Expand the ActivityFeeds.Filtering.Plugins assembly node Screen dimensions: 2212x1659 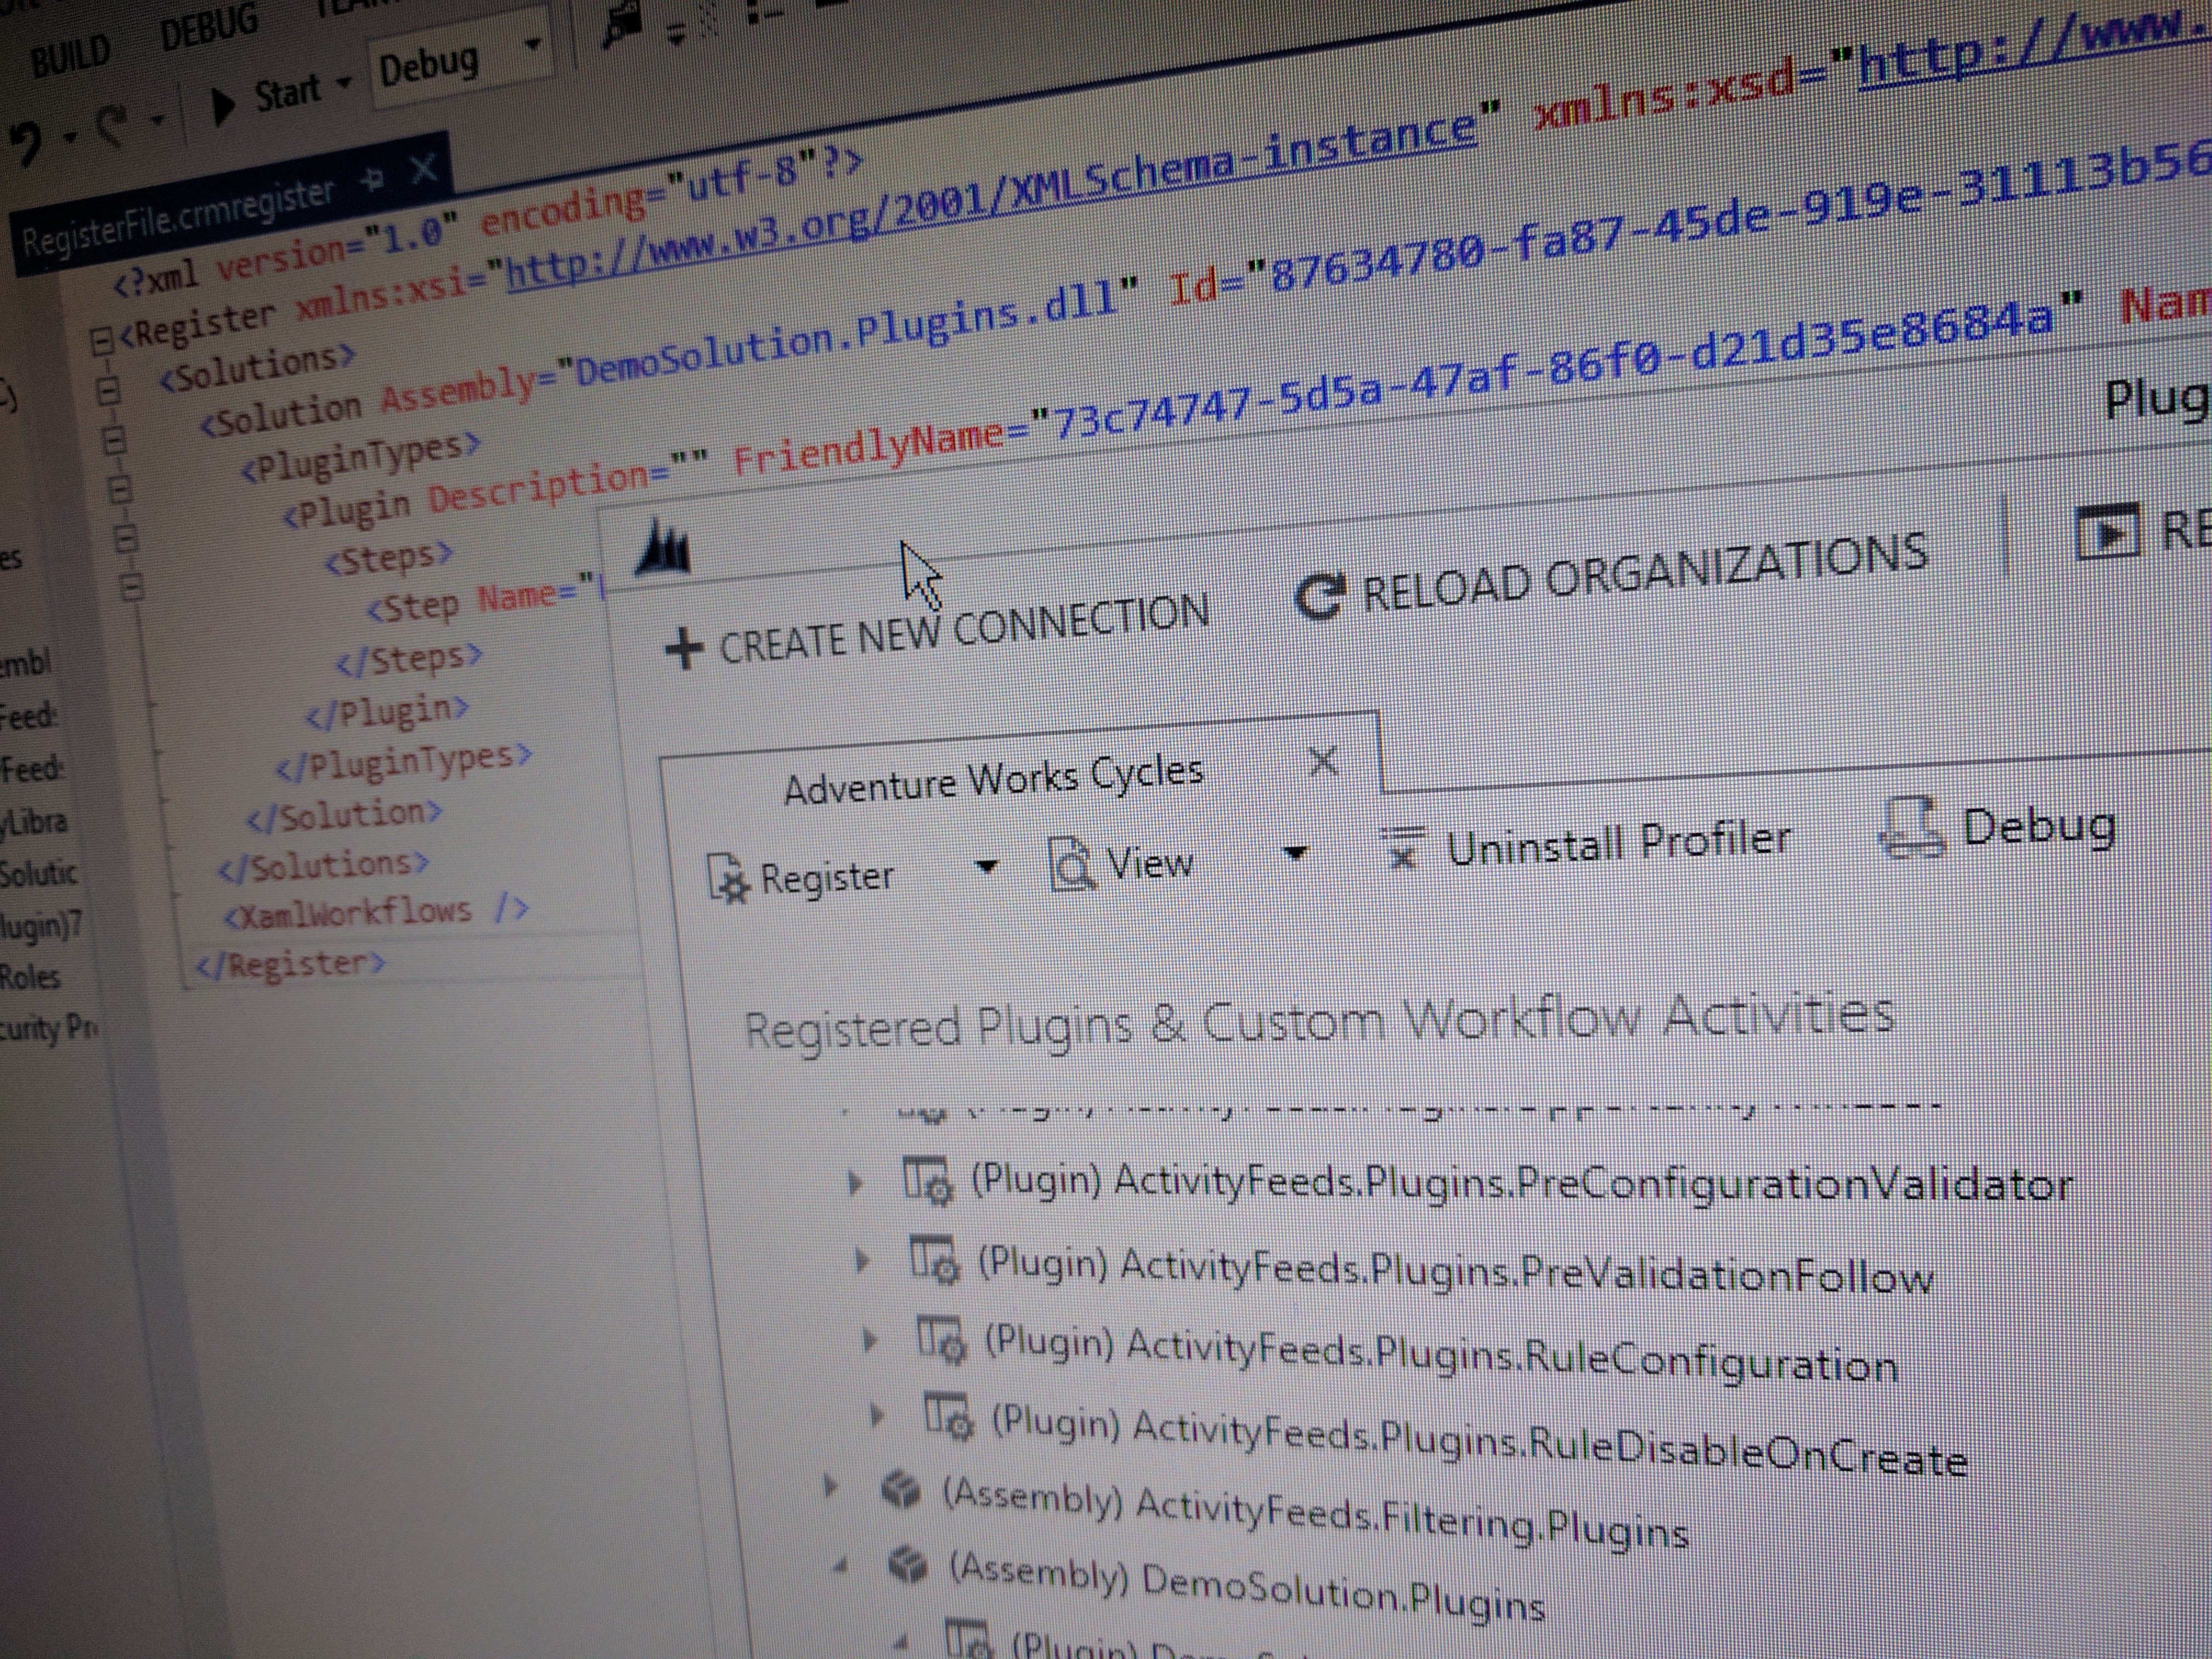(x=829, y=1487)
